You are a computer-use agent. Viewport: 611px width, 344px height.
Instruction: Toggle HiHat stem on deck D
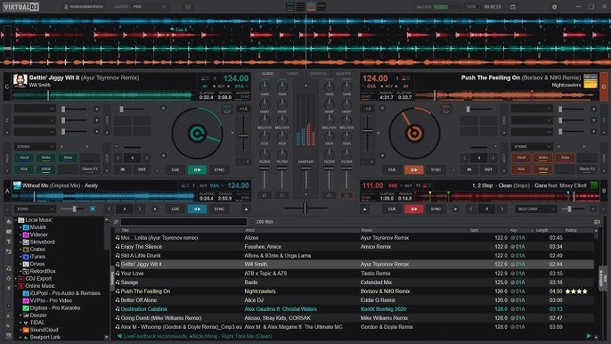pyautogui.click(x=542, y=169)
